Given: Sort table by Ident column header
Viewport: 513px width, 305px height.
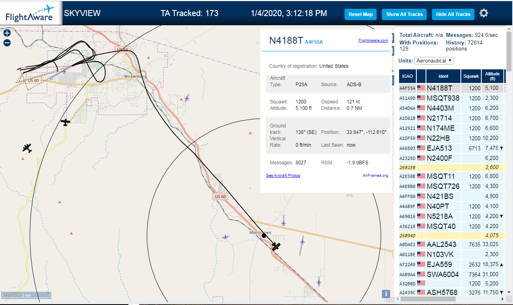Looking at the screenshot, I should click(443, 76).
